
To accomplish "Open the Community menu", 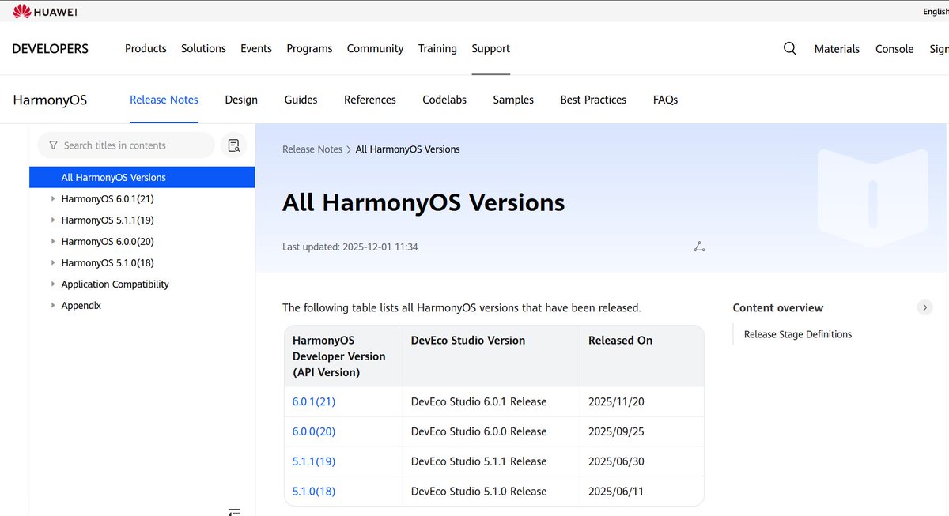I will (x=375, y=48).
